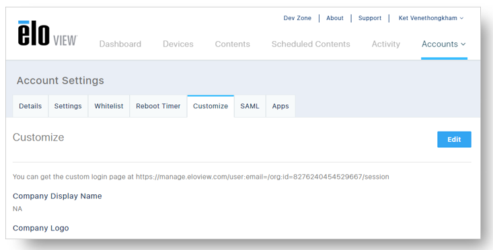Select the Customize tab
Image resolution: width=493 pixels, height=250 pixels.
(x=211, y=106)
